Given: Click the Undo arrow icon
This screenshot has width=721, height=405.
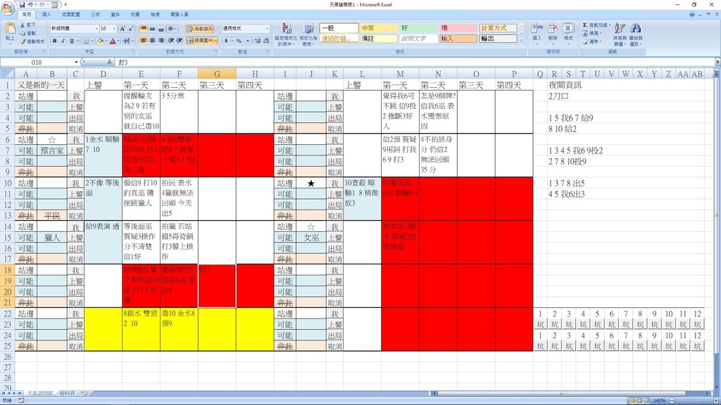Looking at the screenshot, I should click(30, 5).
